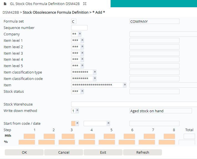Viewport: 197px width, 159px height.
Task: Open lookup icon for Item level 5
Action: [x=82, y=66]
